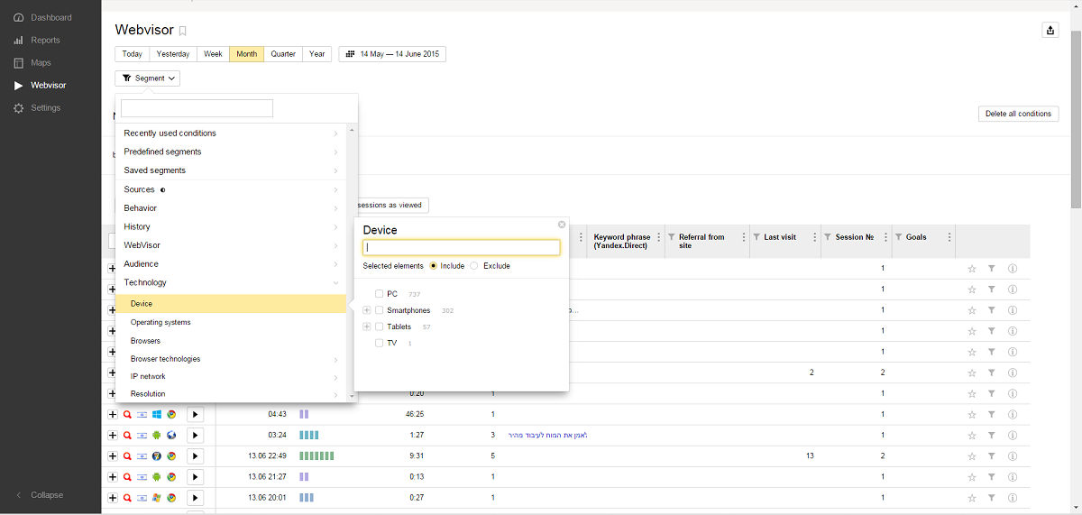Screen dimensions: 1082x515
Task: Filter by the Goals column
Action: pyautogui.click(x=898, y=237)
